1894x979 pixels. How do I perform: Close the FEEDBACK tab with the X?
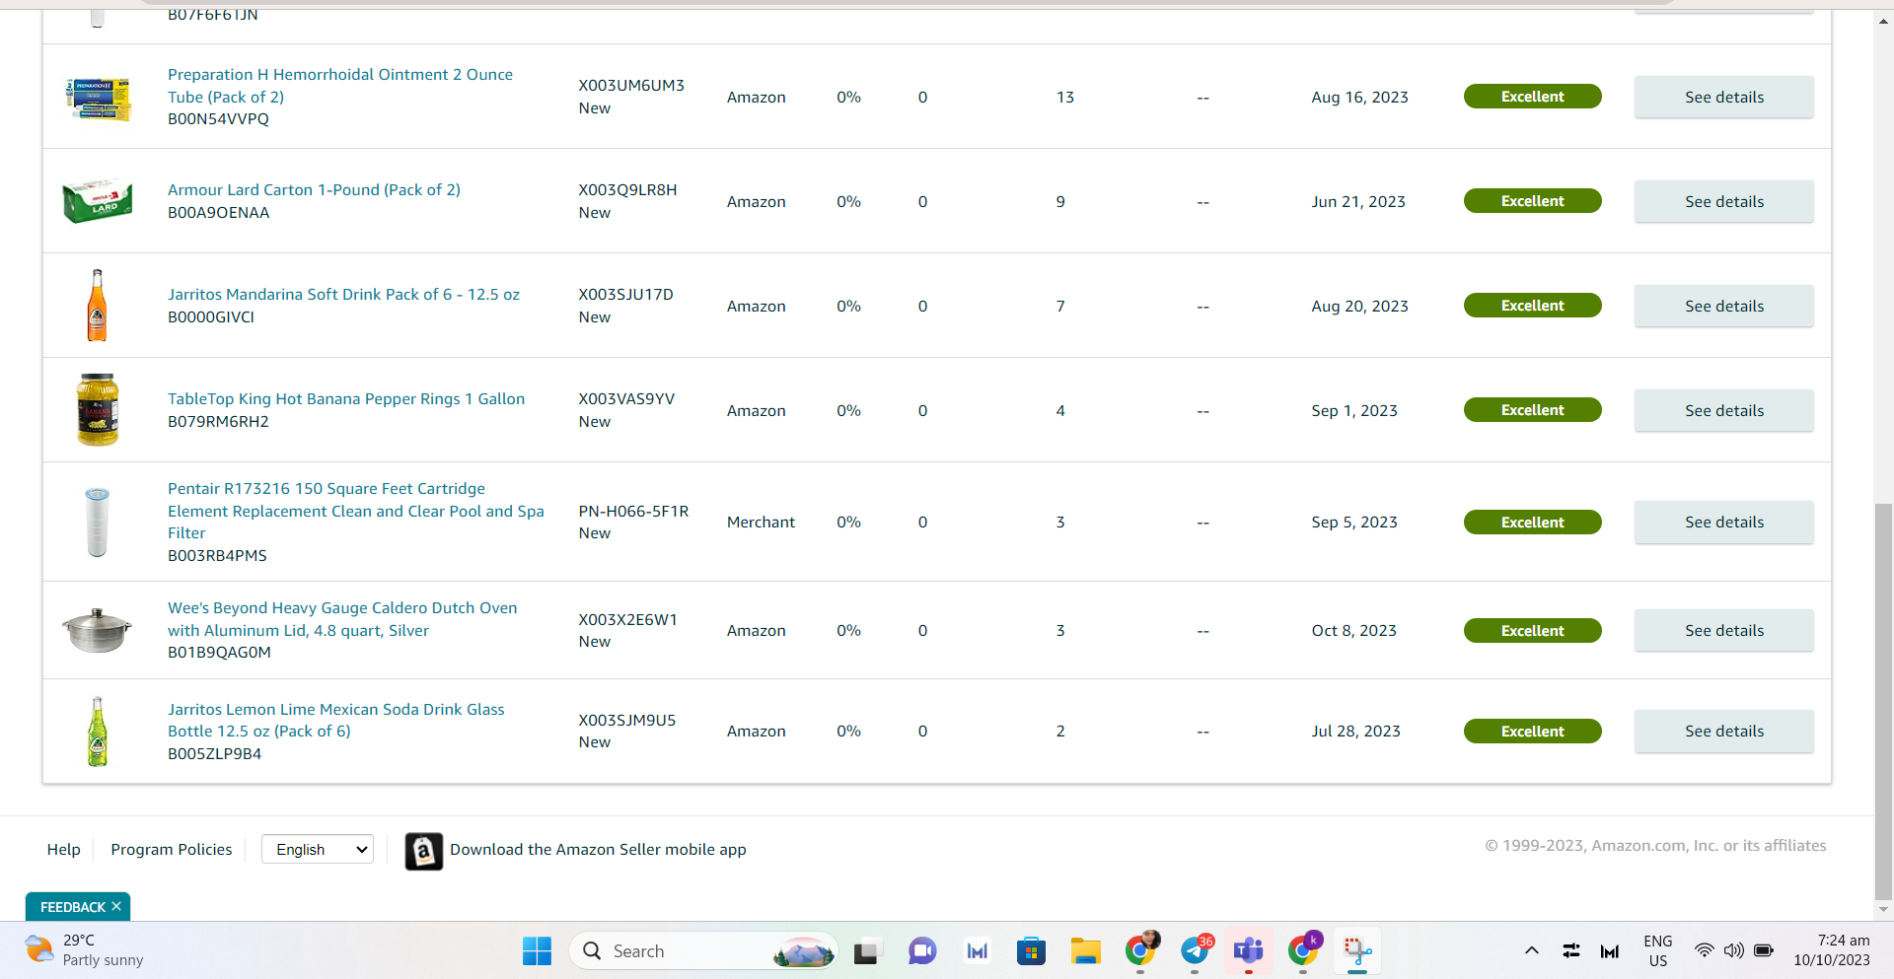click(116, 906)
